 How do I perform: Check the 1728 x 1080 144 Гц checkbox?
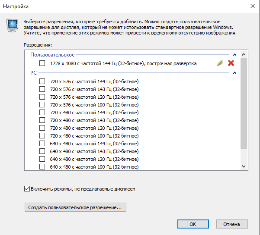click(x=42, y=63)
